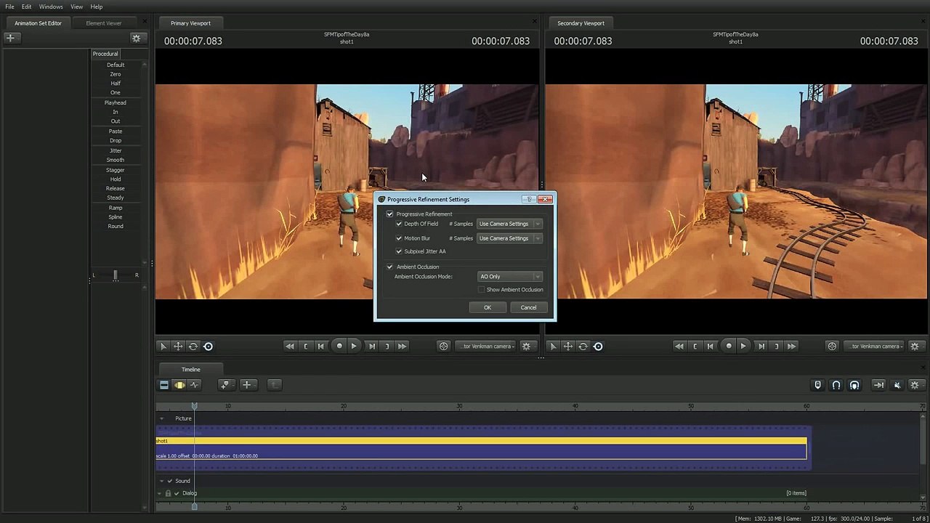Open the secondary viewport camera dropdown

(875, 346)
